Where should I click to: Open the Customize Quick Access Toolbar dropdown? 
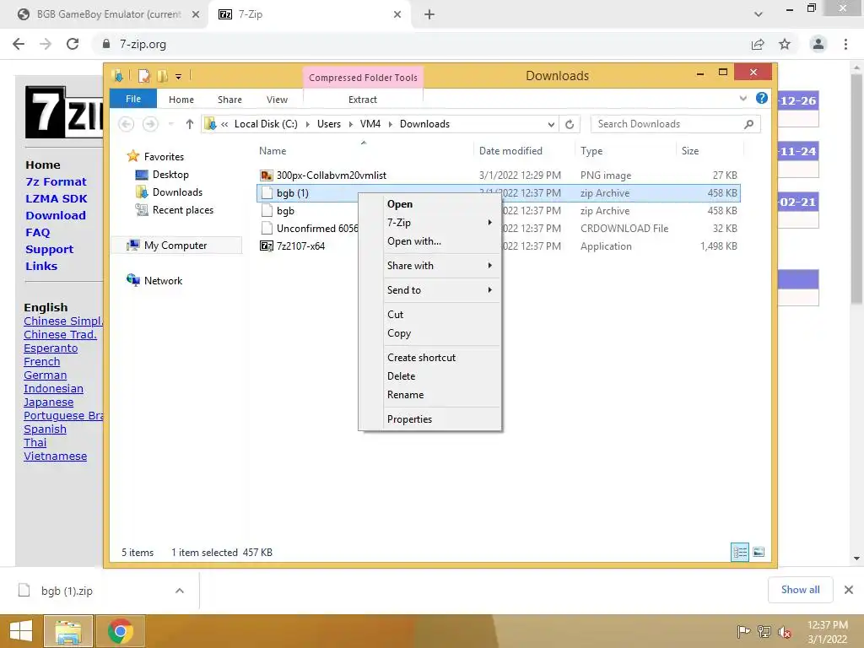point(179,77)
